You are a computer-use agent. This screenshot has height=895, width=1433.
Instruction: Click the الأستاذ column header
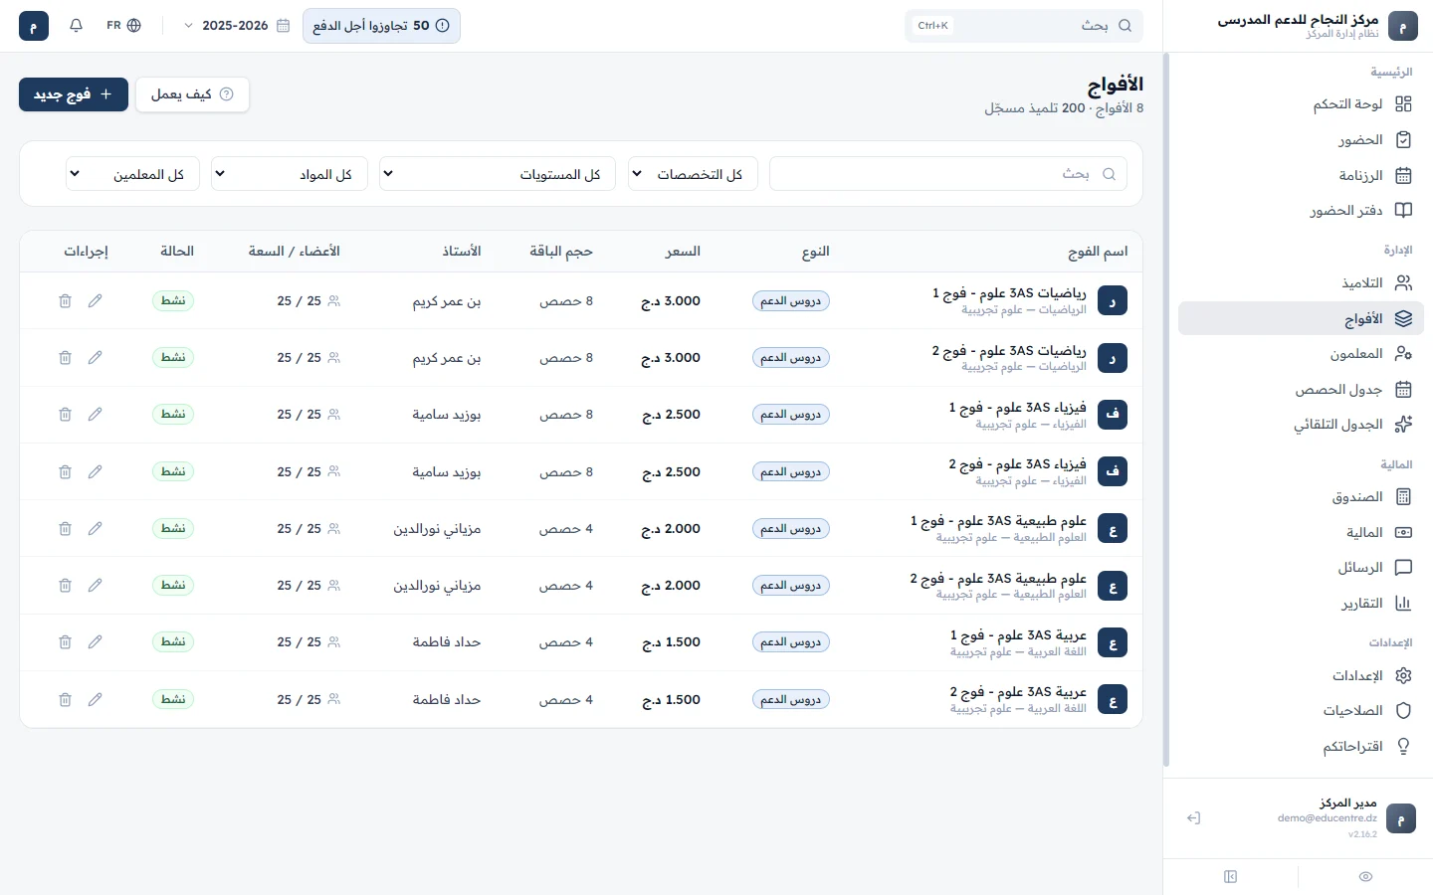[x=462, y=252]
